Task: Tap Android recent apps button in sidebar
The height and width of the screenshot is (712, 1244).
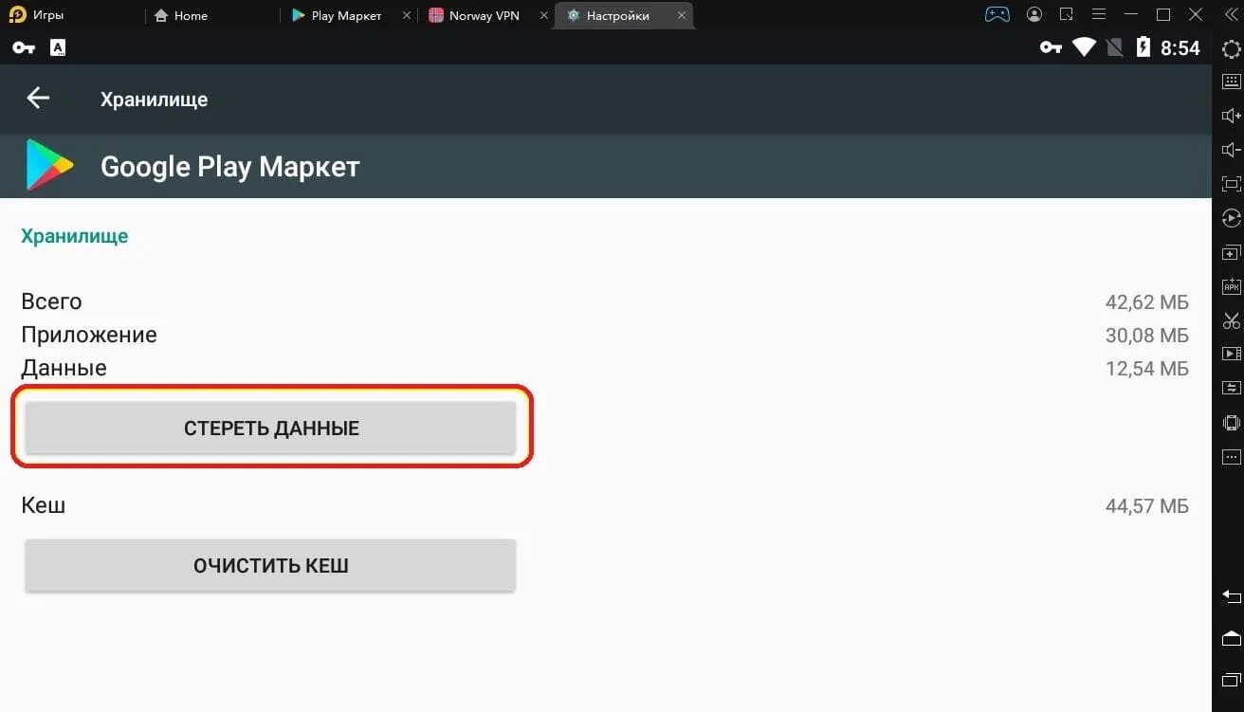Action: 1231,679
